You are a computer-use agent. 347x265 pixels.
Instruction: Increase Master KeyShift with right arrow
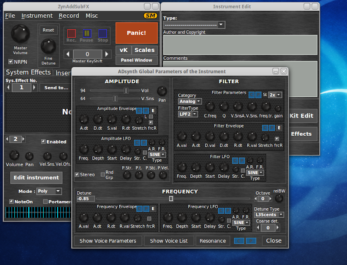click(x=106, y=54)
